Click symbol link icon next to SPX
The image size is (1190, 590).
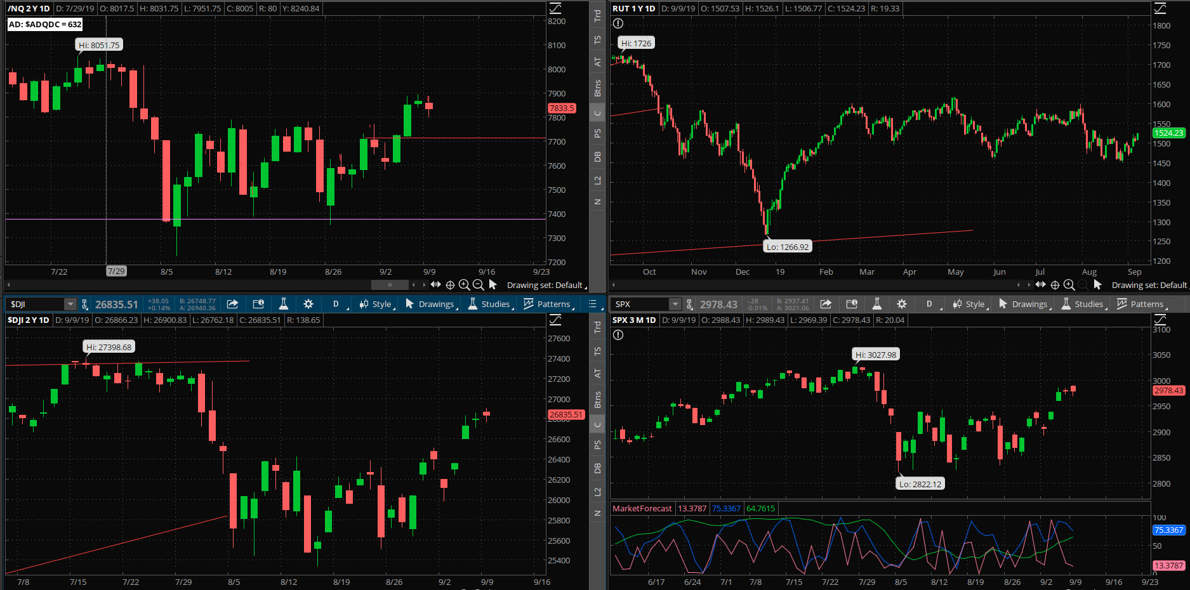[689, 305]
